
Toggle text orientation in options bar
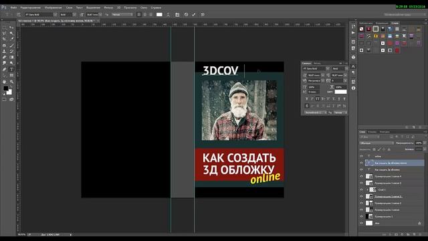[19, 15]
